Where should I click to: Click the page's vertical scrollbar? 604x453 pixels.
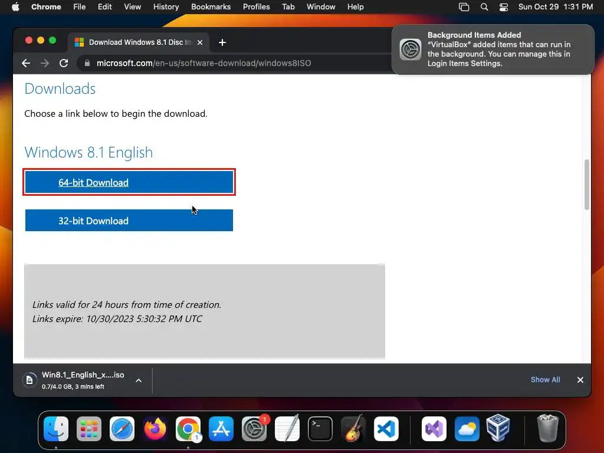(x=587, y=185)
